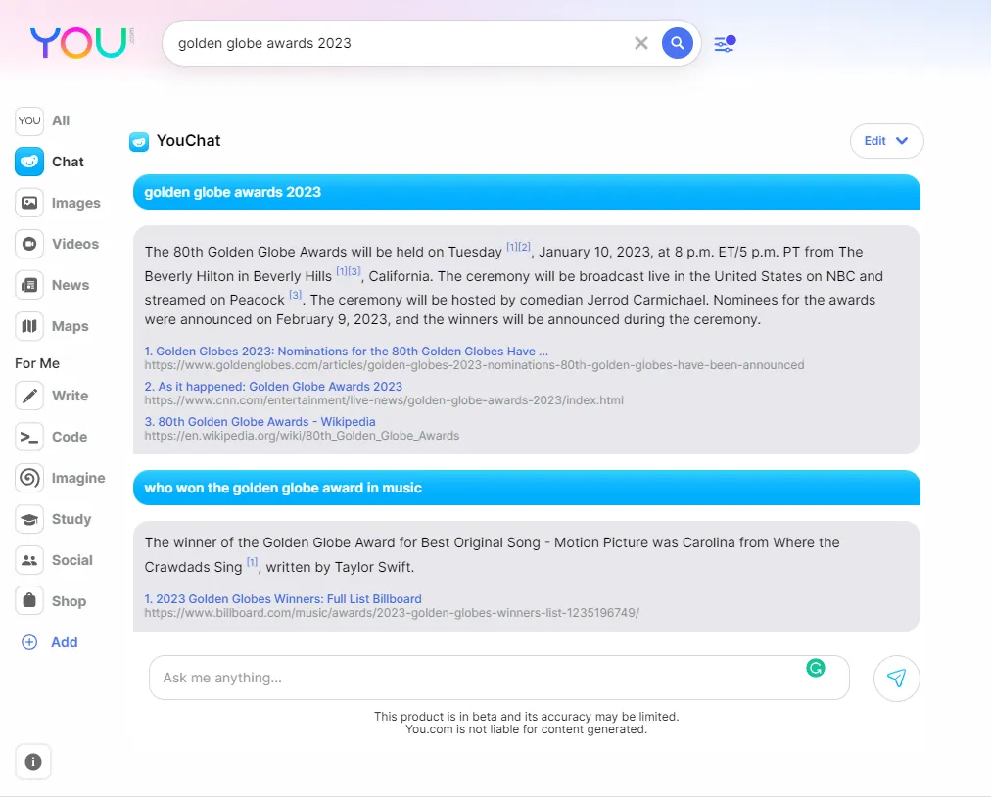Click citation [1] after Crawdads Sing

click(x=253, y=562)
